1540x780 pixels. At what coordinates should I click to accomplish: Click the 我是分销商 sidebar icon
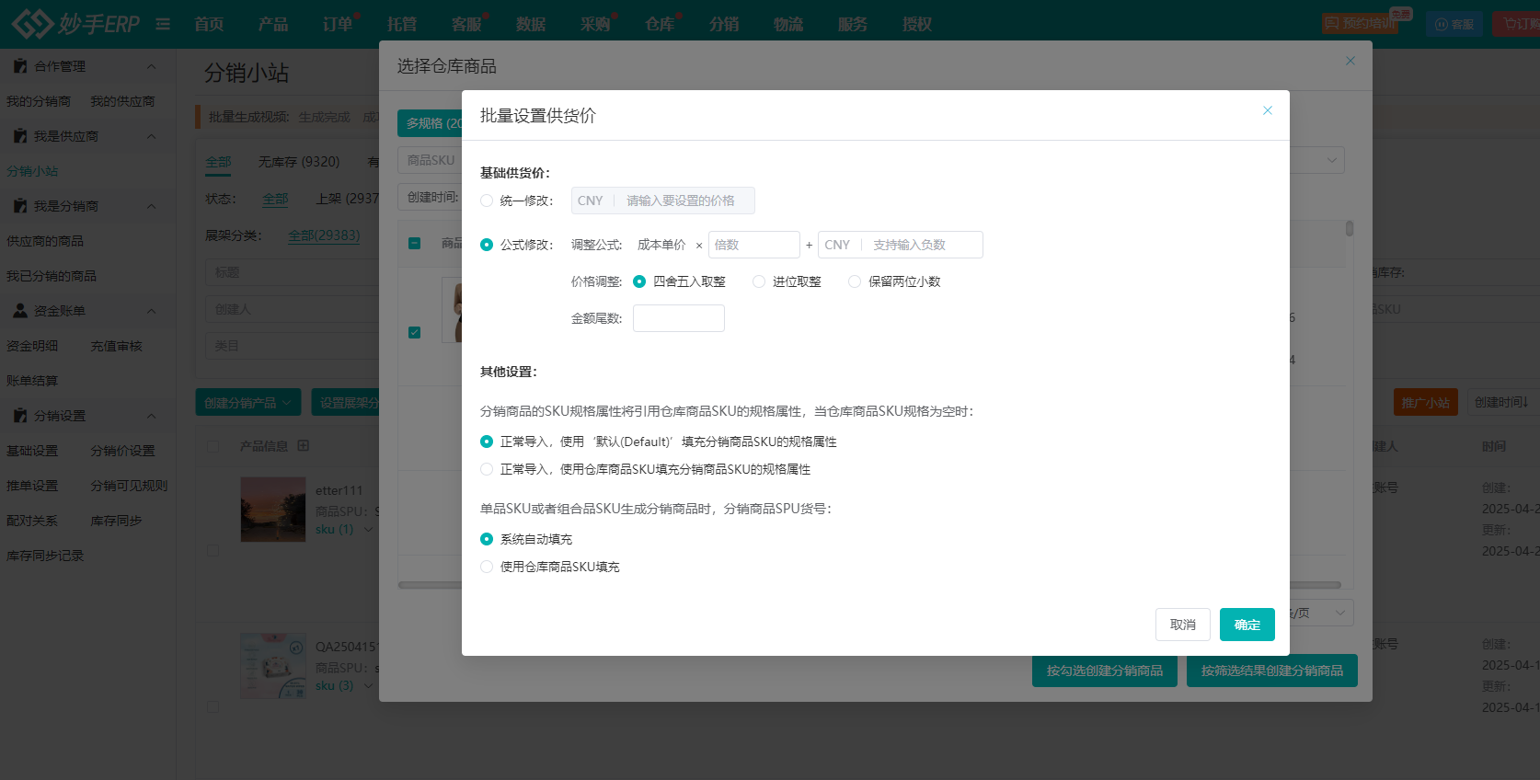point(19,206)
